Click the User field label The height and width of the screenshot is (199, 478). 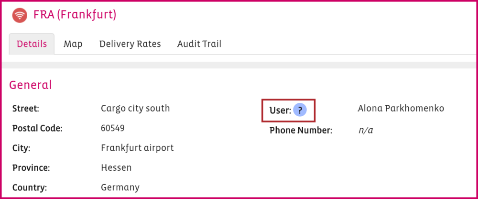(x=280, y=111)
